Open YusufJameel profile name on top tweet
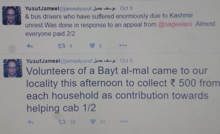 coord(42,9)
